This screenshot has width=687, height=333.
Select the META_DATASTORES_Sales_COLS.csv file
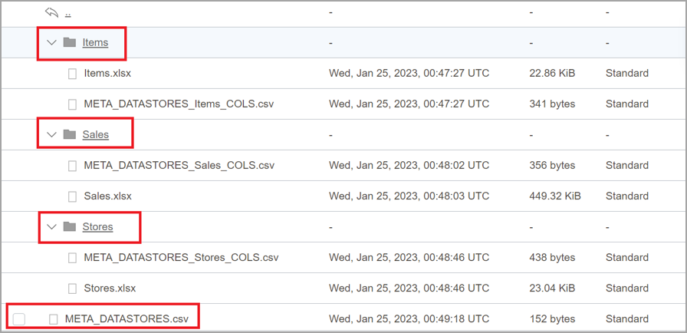[179, 165]
